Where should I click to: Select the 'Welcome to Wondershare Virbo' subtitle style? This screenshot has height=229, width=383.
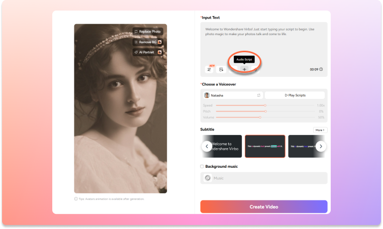tap(225, 146)
